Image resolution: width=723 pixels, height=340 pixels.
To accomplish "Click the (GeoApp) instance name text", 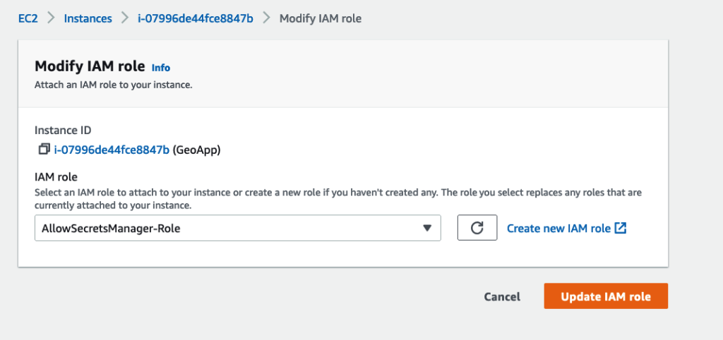I will (197, 149).
